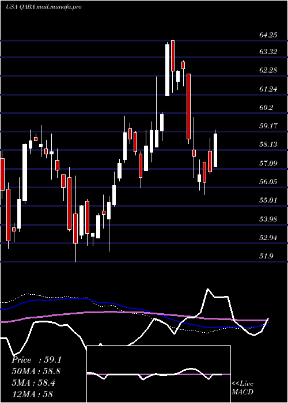Screen dimensions: 288x403
Task: Click inside the Live MACD inset panel
Action: [x=158, y=374]
